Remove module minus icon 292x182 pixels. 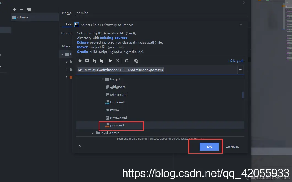coord(22,9)
